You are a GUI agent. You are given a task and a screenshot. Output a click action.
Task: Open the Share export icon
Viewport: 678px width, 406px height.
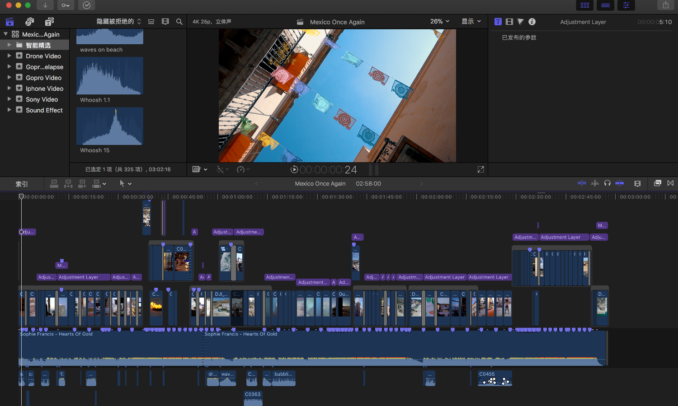(x=666, y=5)
